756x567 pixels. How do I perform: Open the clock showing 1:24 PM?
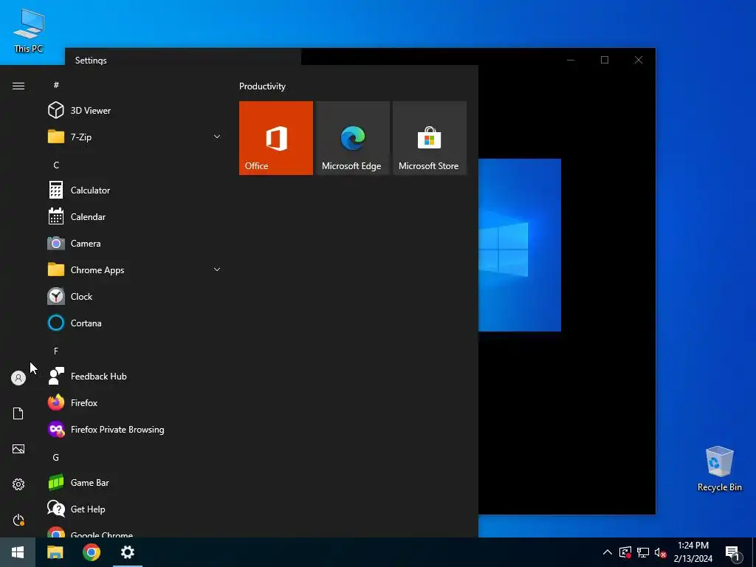point(693,552)
